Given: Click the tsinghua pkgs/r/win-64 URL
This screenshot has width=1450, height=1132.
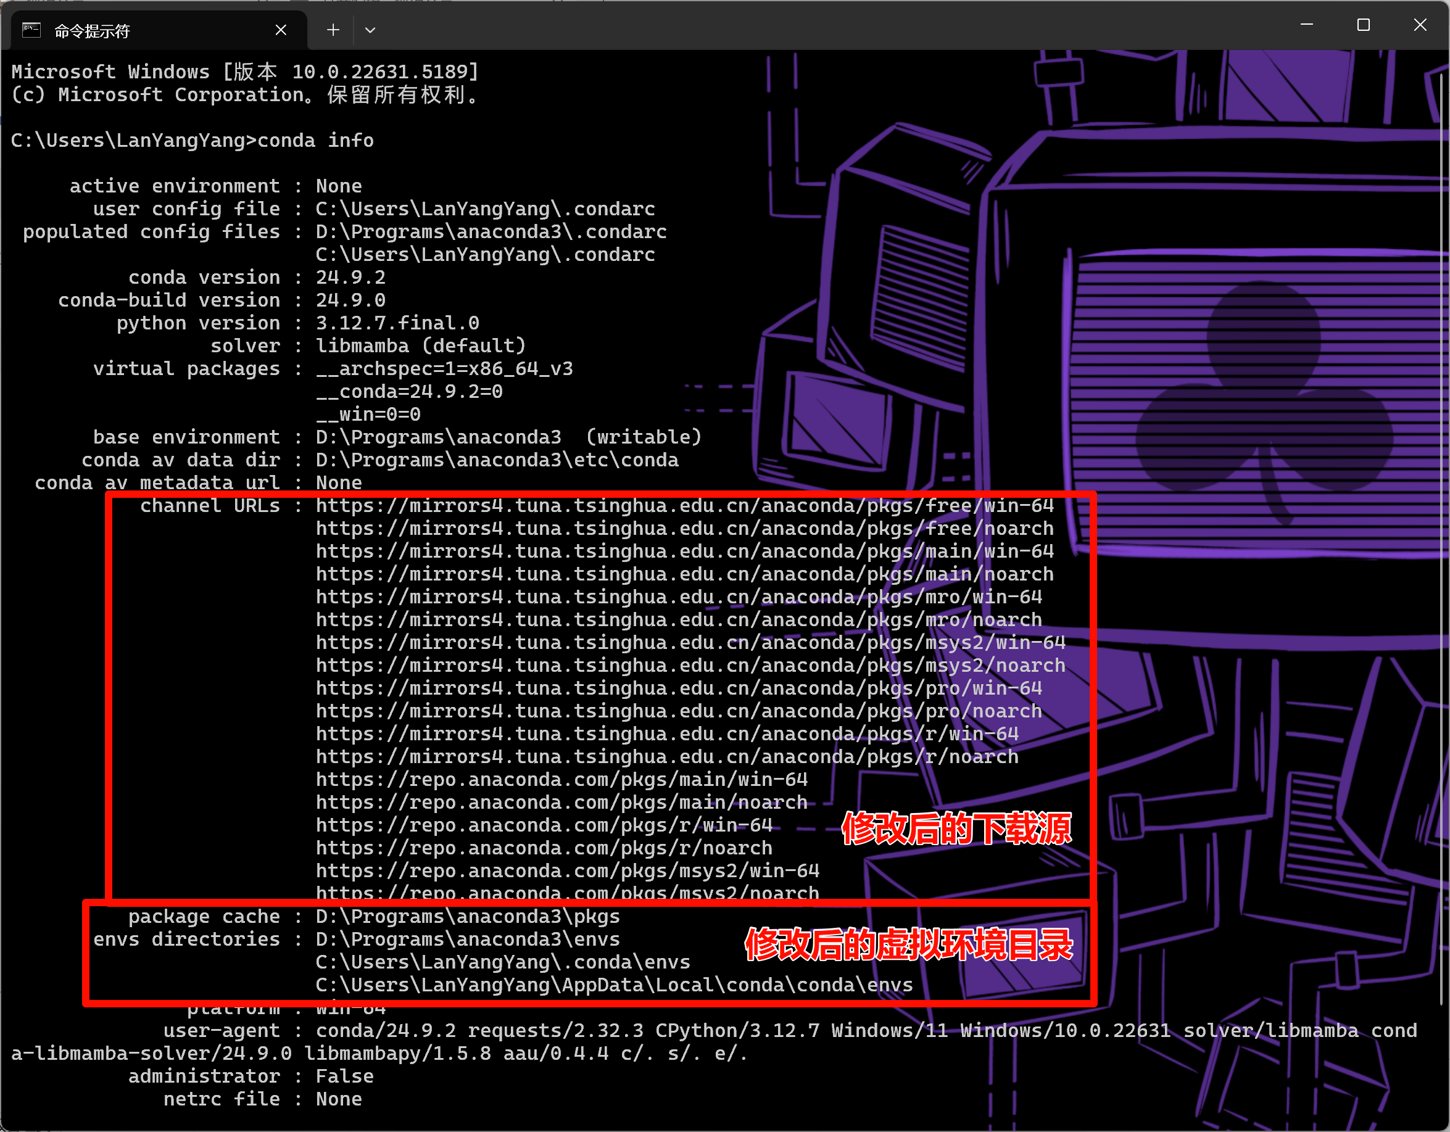Looking at the screenshot, I should [x=666, y=734].
